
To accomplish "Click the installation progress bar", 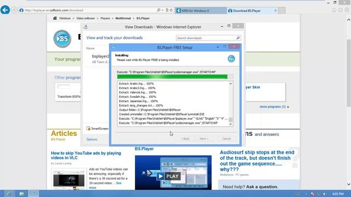I will [175, 77].
